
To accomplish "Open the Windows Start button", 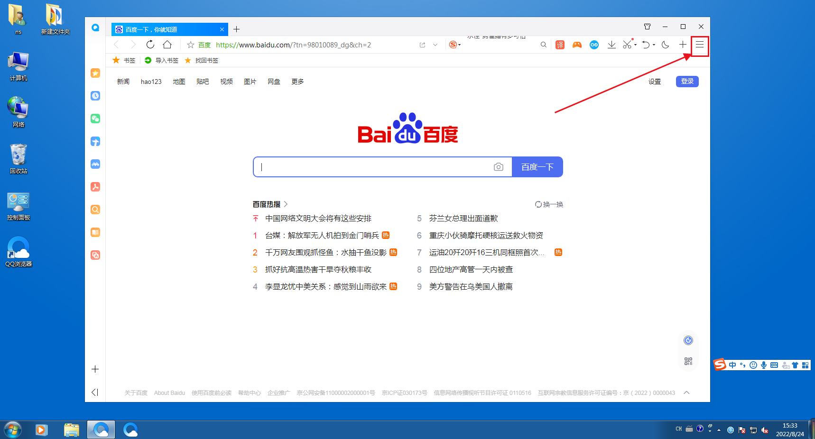I will point(13,430).
